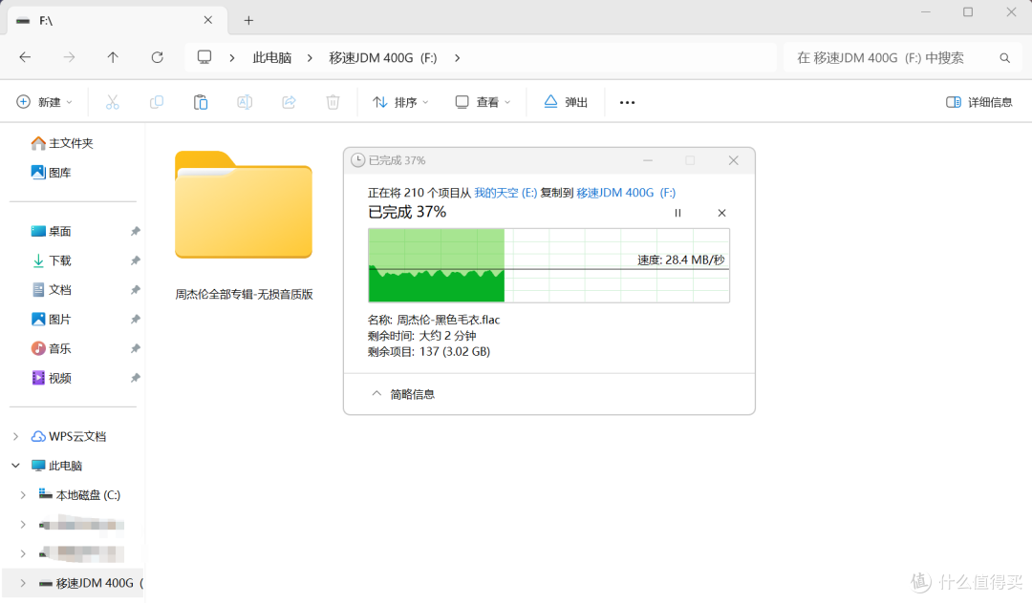Expand the 移速JDM 400G drive node

23,583
